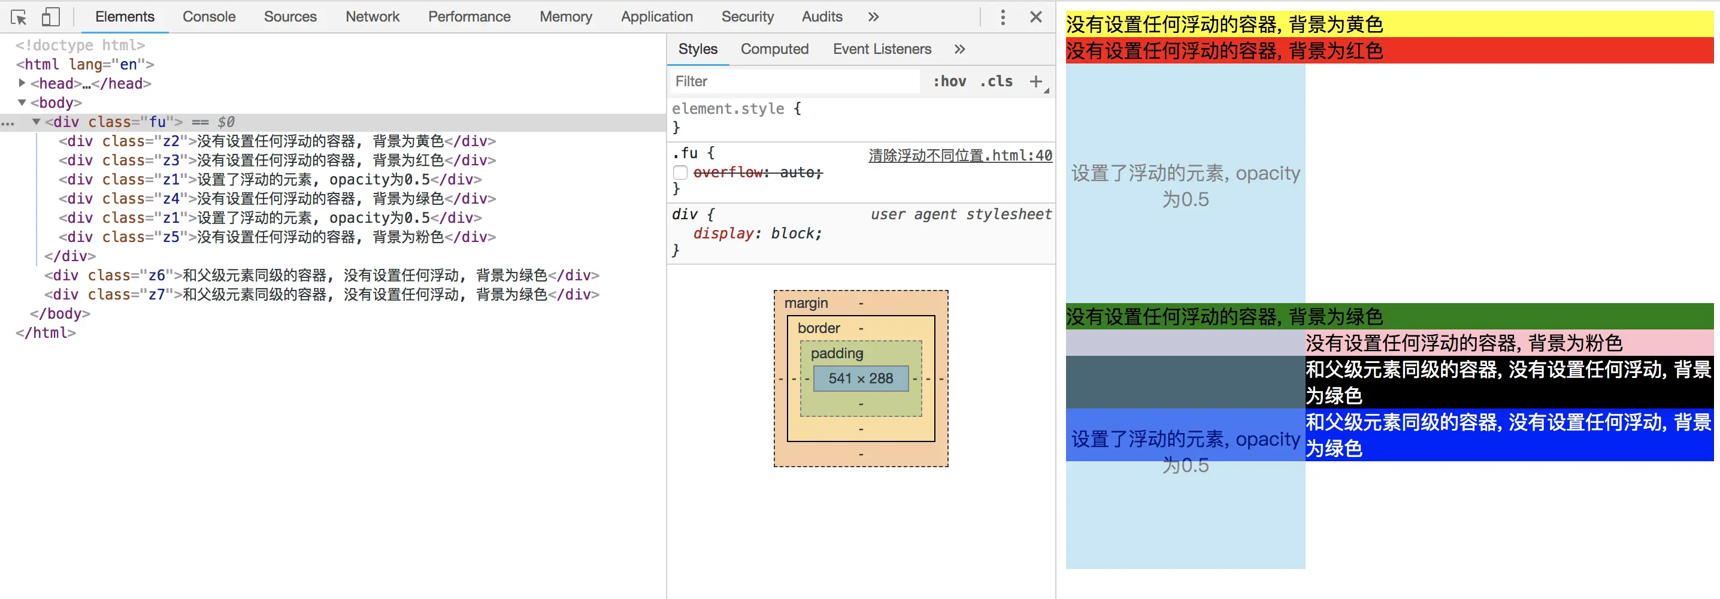
Task: Open the Application tab
Action: 656,17
